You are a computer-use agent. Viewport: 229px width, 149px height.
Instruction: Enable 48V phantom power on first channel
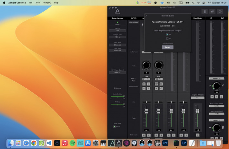(x=144, y=84)
